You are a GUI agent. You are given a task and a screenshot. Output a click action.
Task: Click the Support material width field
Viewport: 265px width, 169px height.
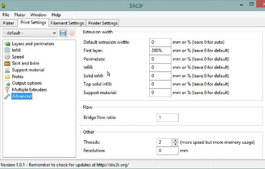tap(160, 93)
